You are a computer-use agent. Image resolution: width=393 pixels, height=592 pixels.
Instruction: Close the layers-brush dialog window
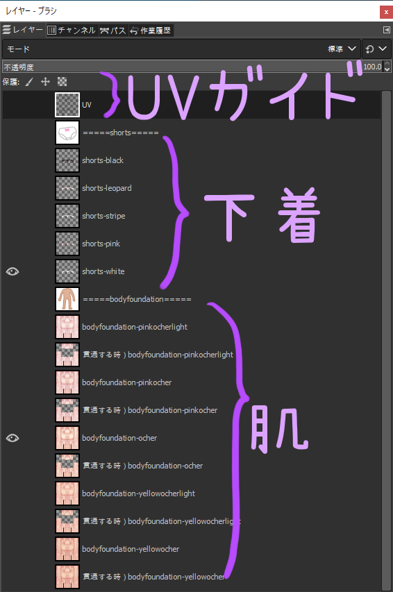click(386, 12)
